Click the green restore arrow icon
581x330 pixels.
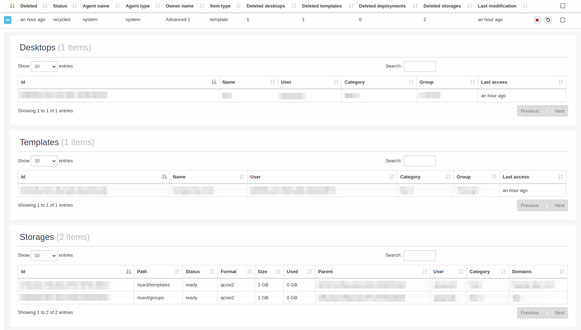(548, 20)
